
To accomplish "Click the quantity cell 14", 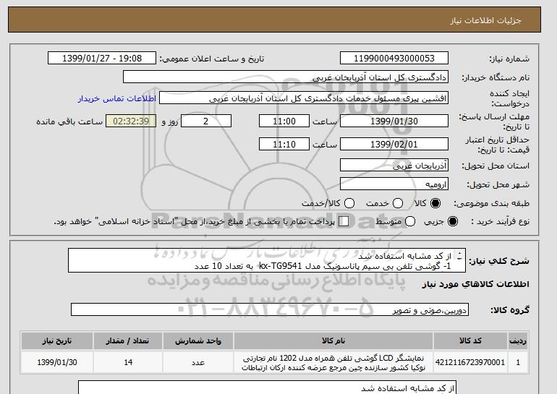I will 128,362.
